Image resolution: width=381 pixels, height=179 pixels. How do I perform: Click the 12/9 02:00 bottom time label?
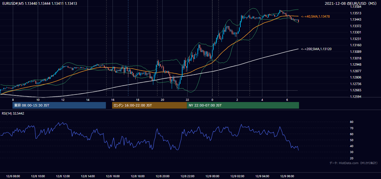click(x=237, y=176)
